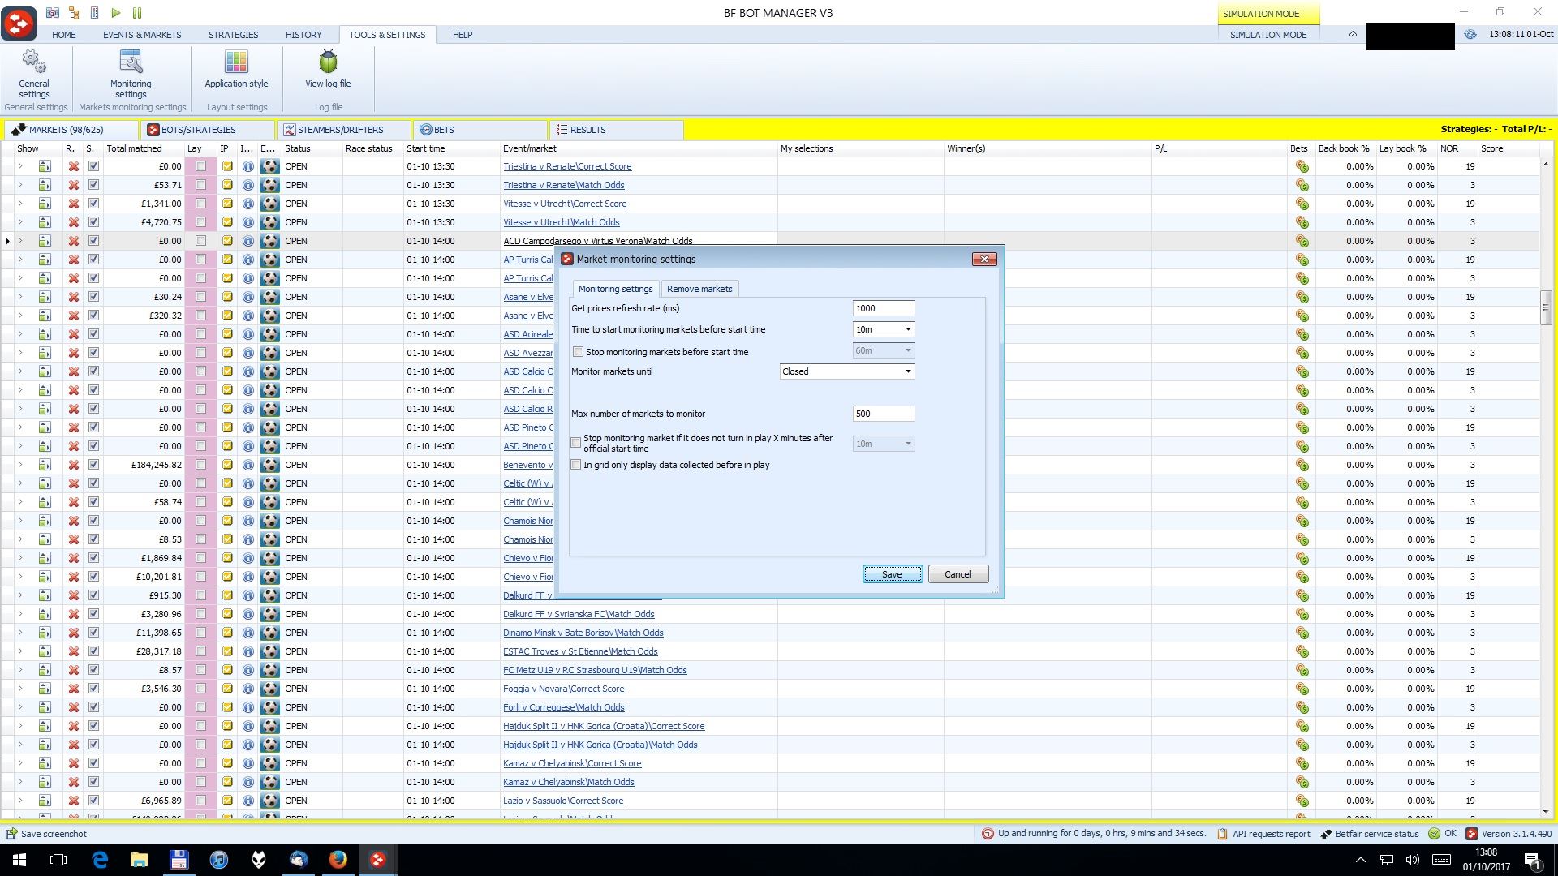Remove the Triestina v Renate Correct Score market
The height and width of the screenshot is (876, 1558).
tap(73, 166)
